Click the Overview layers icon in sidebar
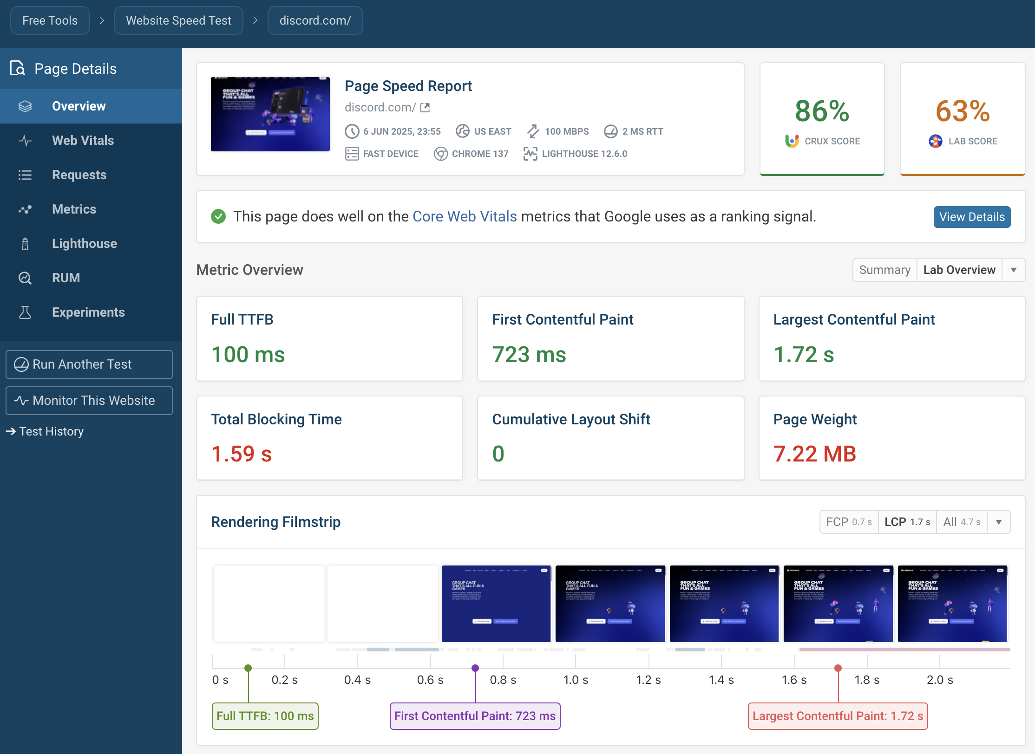Viewport: 1035px width, 754px height. [25, 106]
